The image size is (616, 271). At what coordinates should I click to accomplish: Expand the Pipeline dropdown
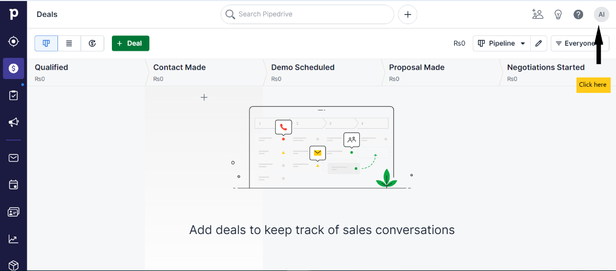pyautogui.click(x=502, y=44)
